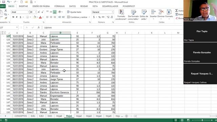Open the insert function fx dialog

pos(39,27)
